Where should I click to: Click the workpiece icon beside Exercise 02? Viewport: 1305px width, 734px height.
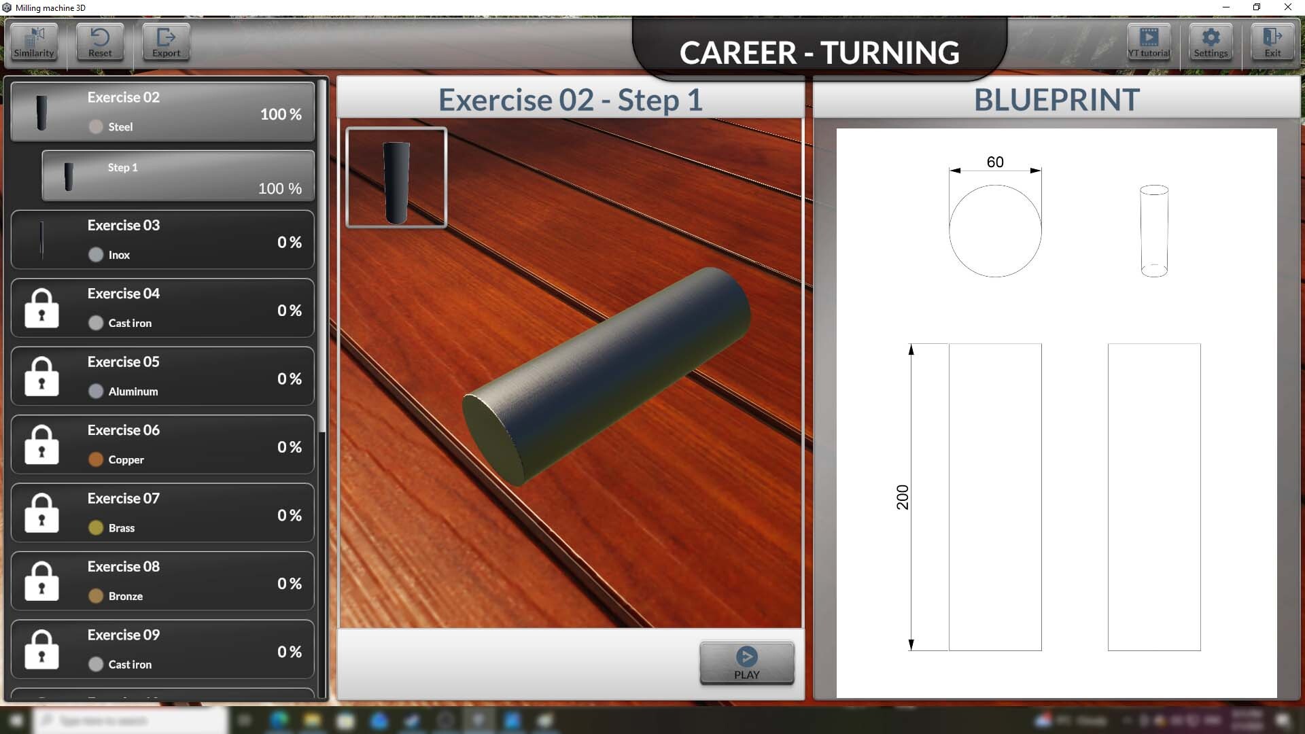(41, 111)
